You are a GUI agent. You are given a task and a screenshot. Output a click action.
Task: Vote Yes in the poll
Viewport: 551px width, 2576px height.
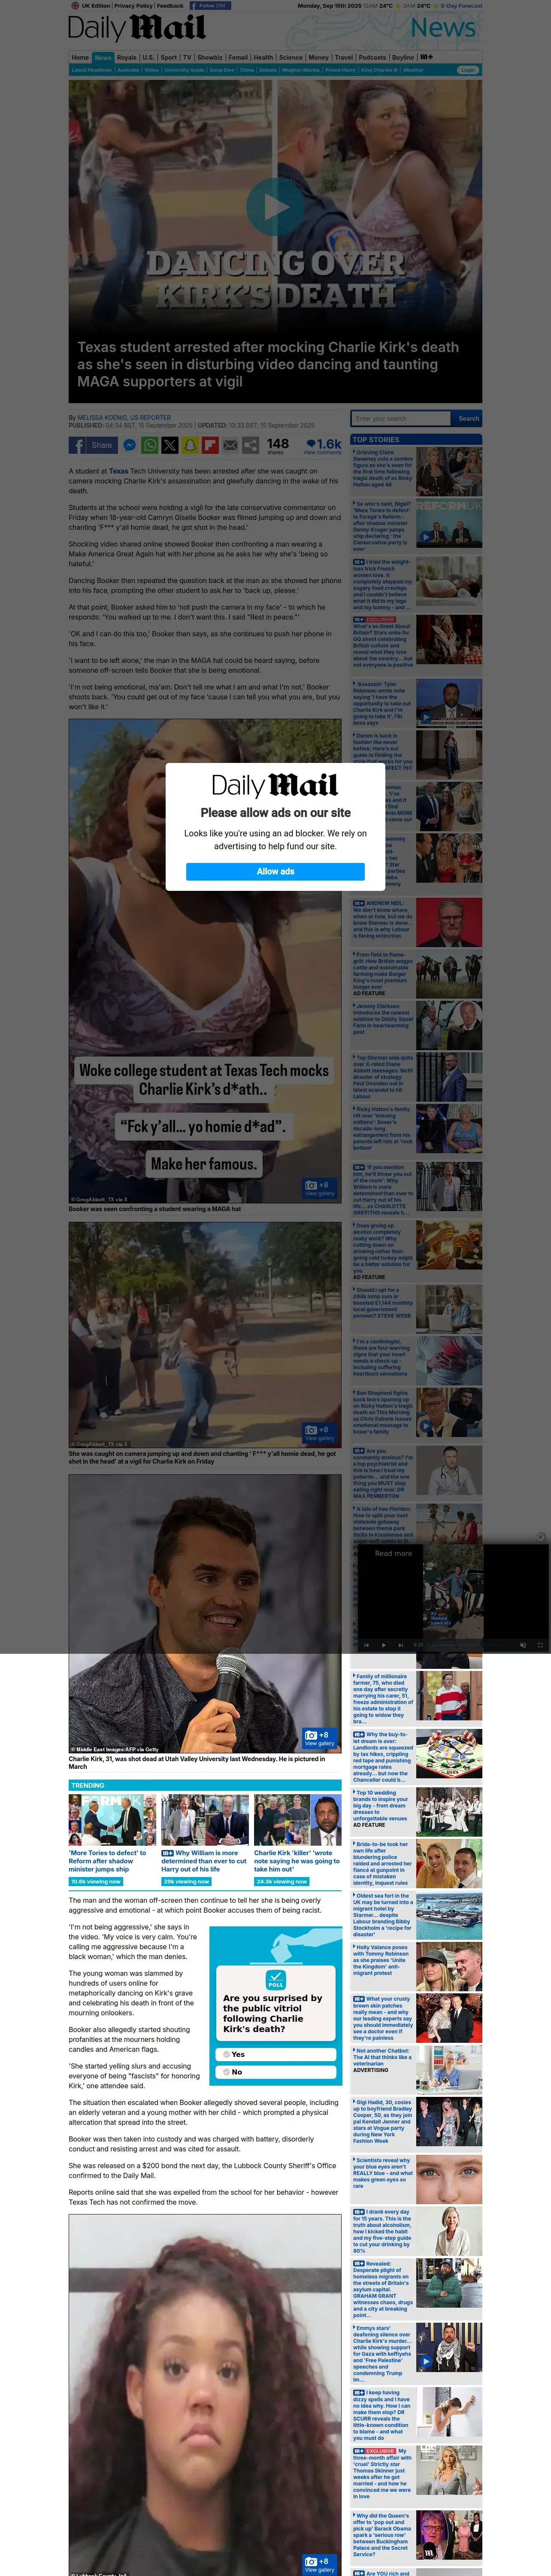point(276,2054)
